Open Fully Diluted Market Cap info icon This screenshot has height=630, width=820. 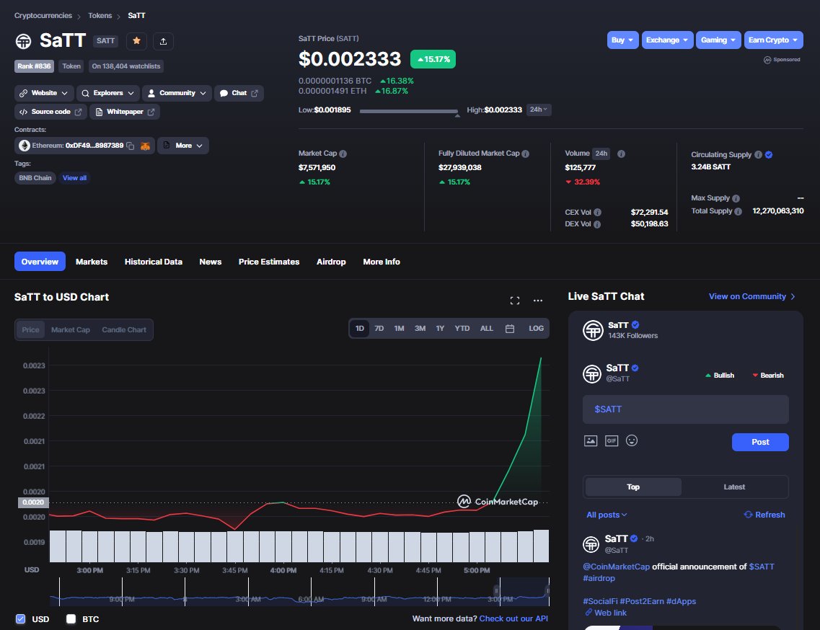526,154
